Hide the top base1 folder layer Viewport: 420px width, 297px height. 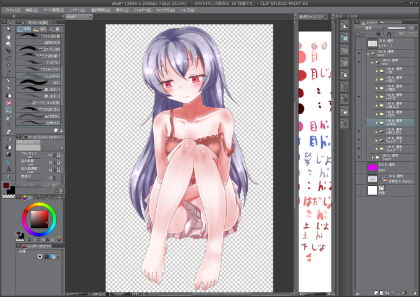click(358, 54)
